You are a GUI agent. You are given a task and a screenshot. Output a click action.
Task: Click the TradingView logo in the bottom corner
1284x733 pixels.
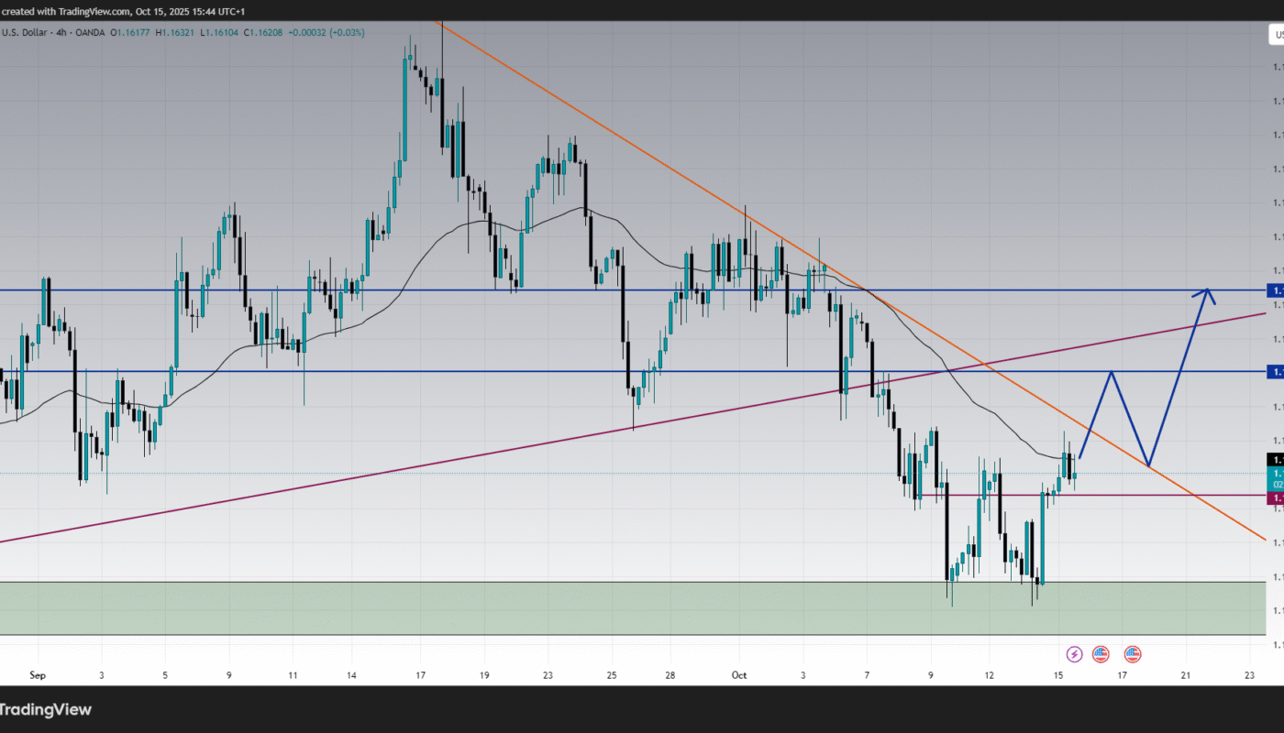pyautogui.click(x=44, y=709)
